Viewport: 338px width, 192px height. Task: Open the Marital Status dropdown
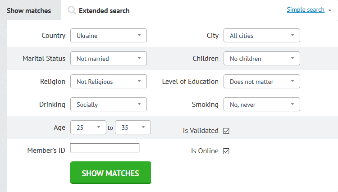(109, 59)
